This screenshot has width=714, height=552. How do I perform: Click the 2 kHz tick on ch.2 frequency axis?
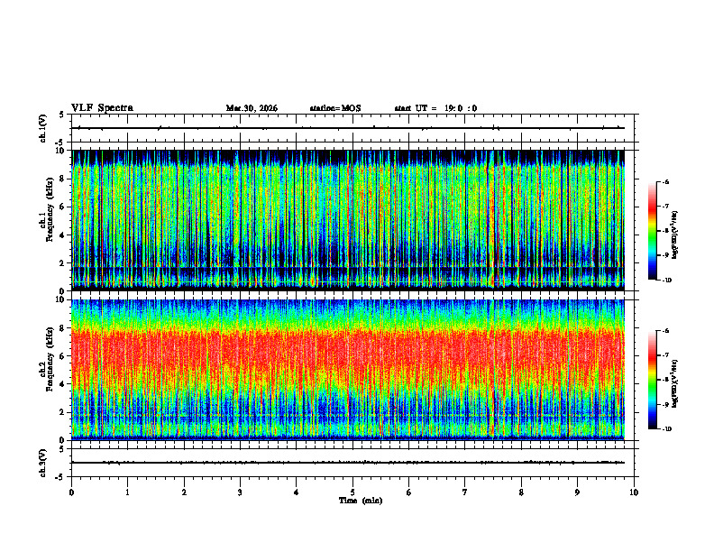coord(63,412)
